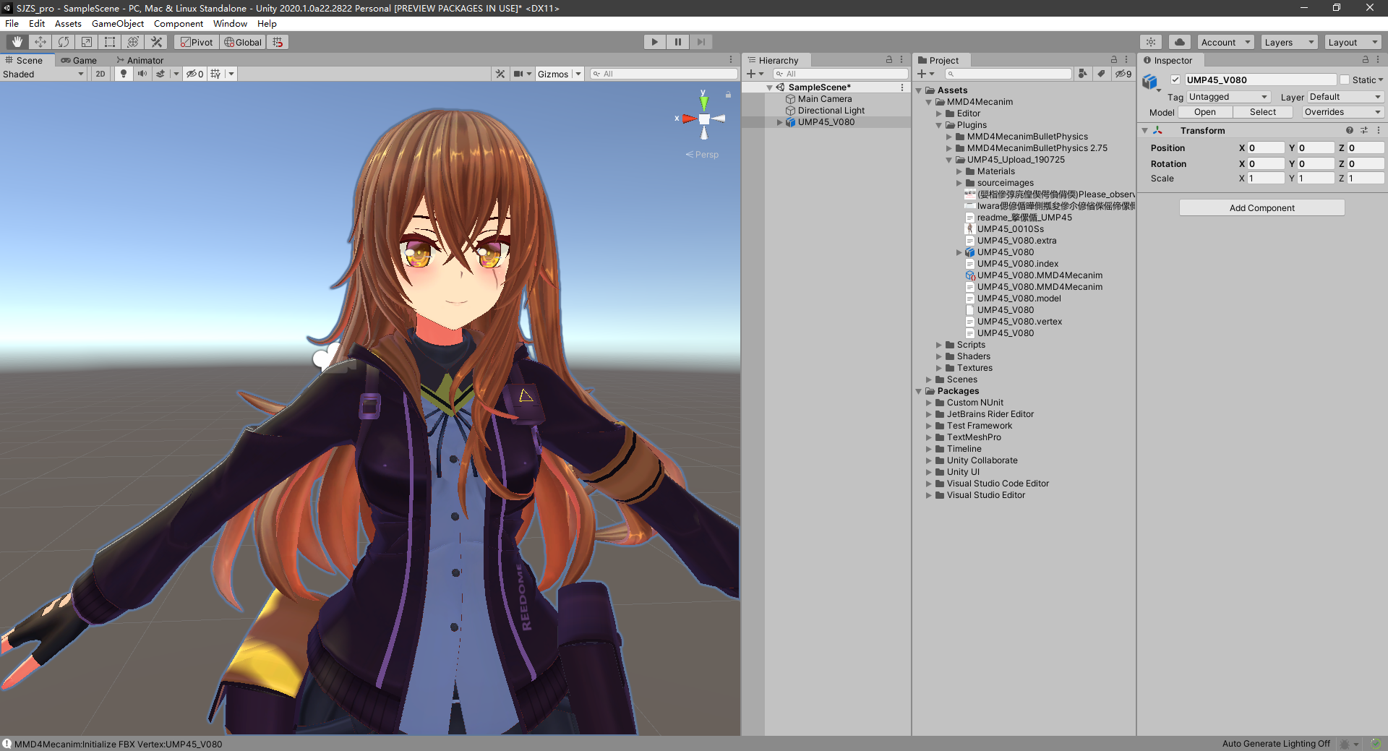The height and width of the screenshot is (751, 1388).
Task: Search by type icon in Project
Action: point(1083,74)
